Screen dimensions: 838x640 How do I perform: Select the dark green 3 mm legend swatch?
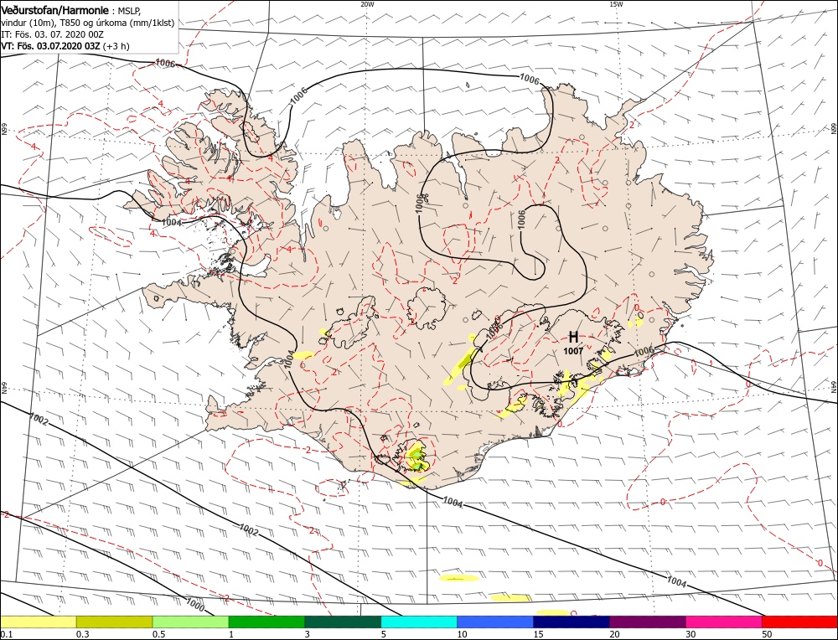point(343,622)
